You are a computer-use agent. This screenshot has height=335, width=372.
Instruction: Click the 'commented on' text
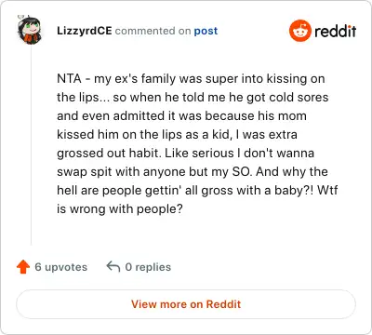coord(153,31)
